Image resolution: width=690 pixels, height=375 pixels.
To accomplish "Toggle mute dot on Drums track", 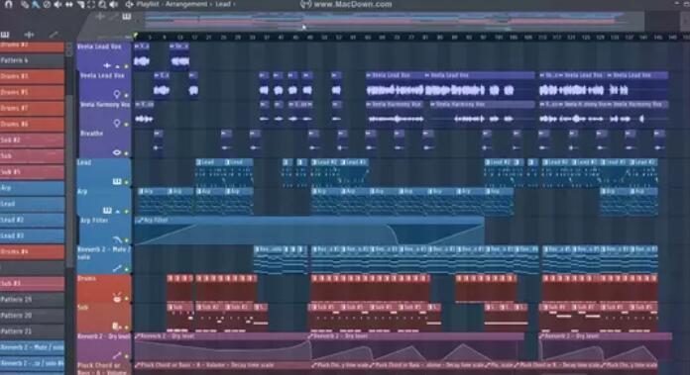I will point(126,299).
